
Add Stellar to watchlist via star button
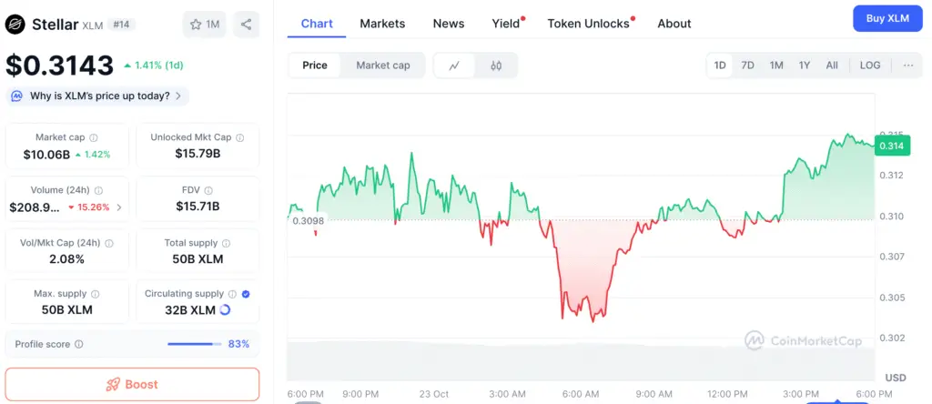coord(205,25)
